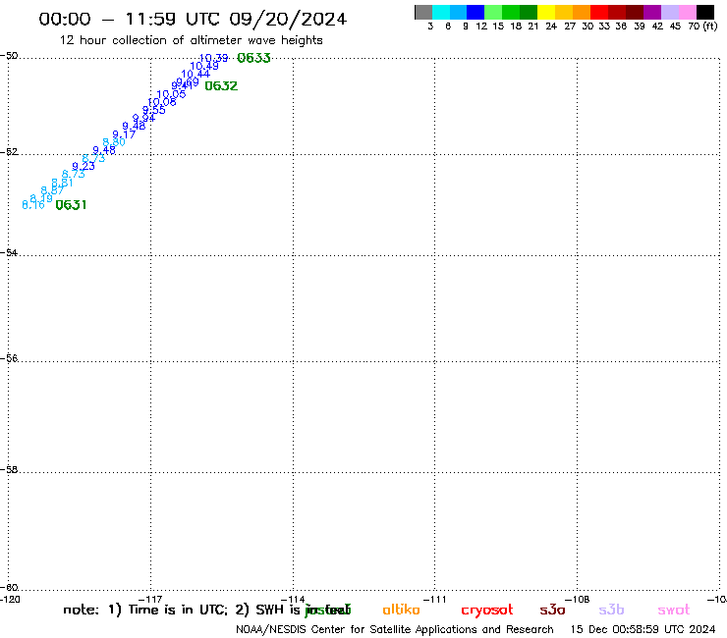
Task: Click the pink swatch in the color bar
Action: [687, 12]
